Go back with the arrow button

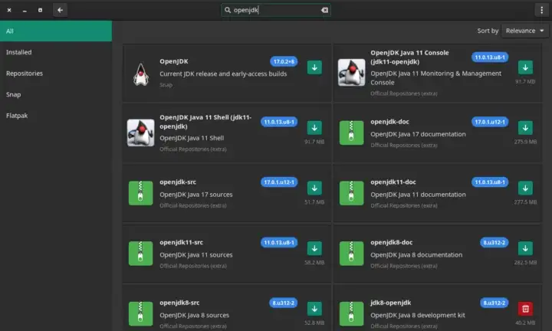tap(61, 10)
